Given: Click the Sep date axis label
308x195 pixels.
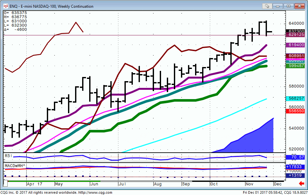Looking at the screenshot, I should pyautogui.click(x=186, y=184).
